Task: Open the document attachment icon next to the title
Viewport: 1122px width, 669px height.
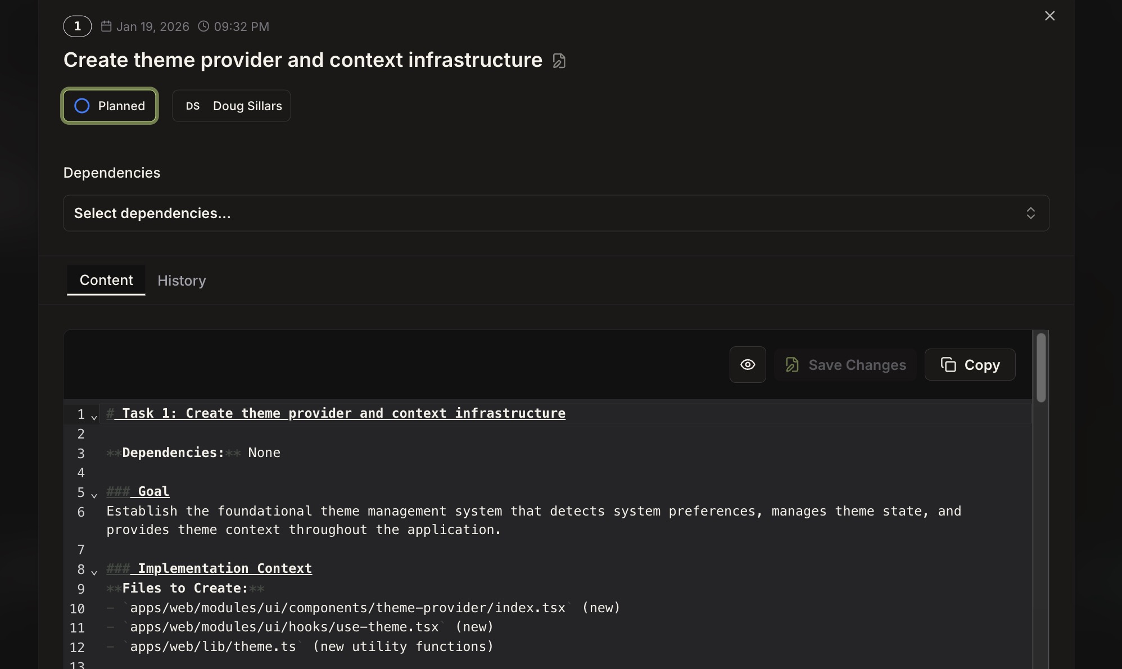Action: pyautogui.click(x=559, y=60)
